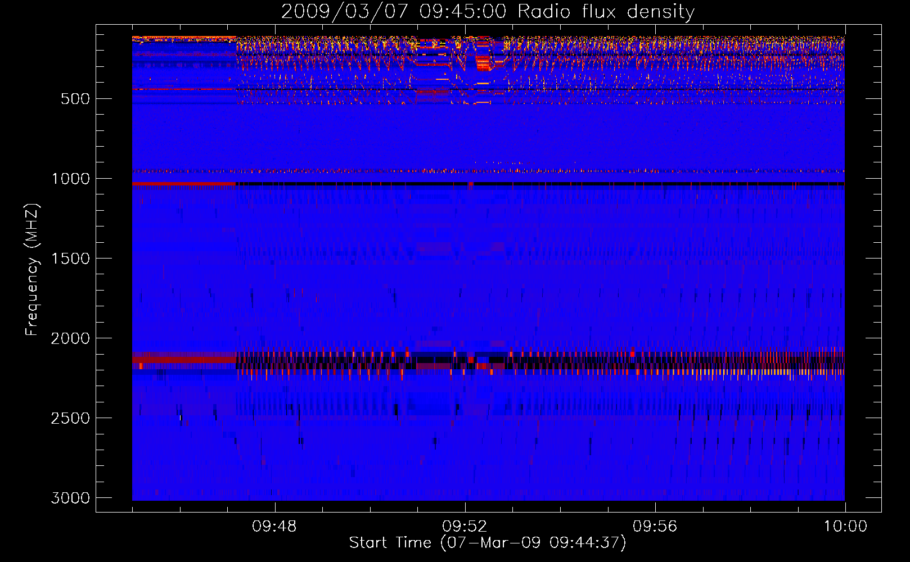Click the 1000 frequency tick label
This screenshot has height=562, width=910.
[x=70, y=179]
